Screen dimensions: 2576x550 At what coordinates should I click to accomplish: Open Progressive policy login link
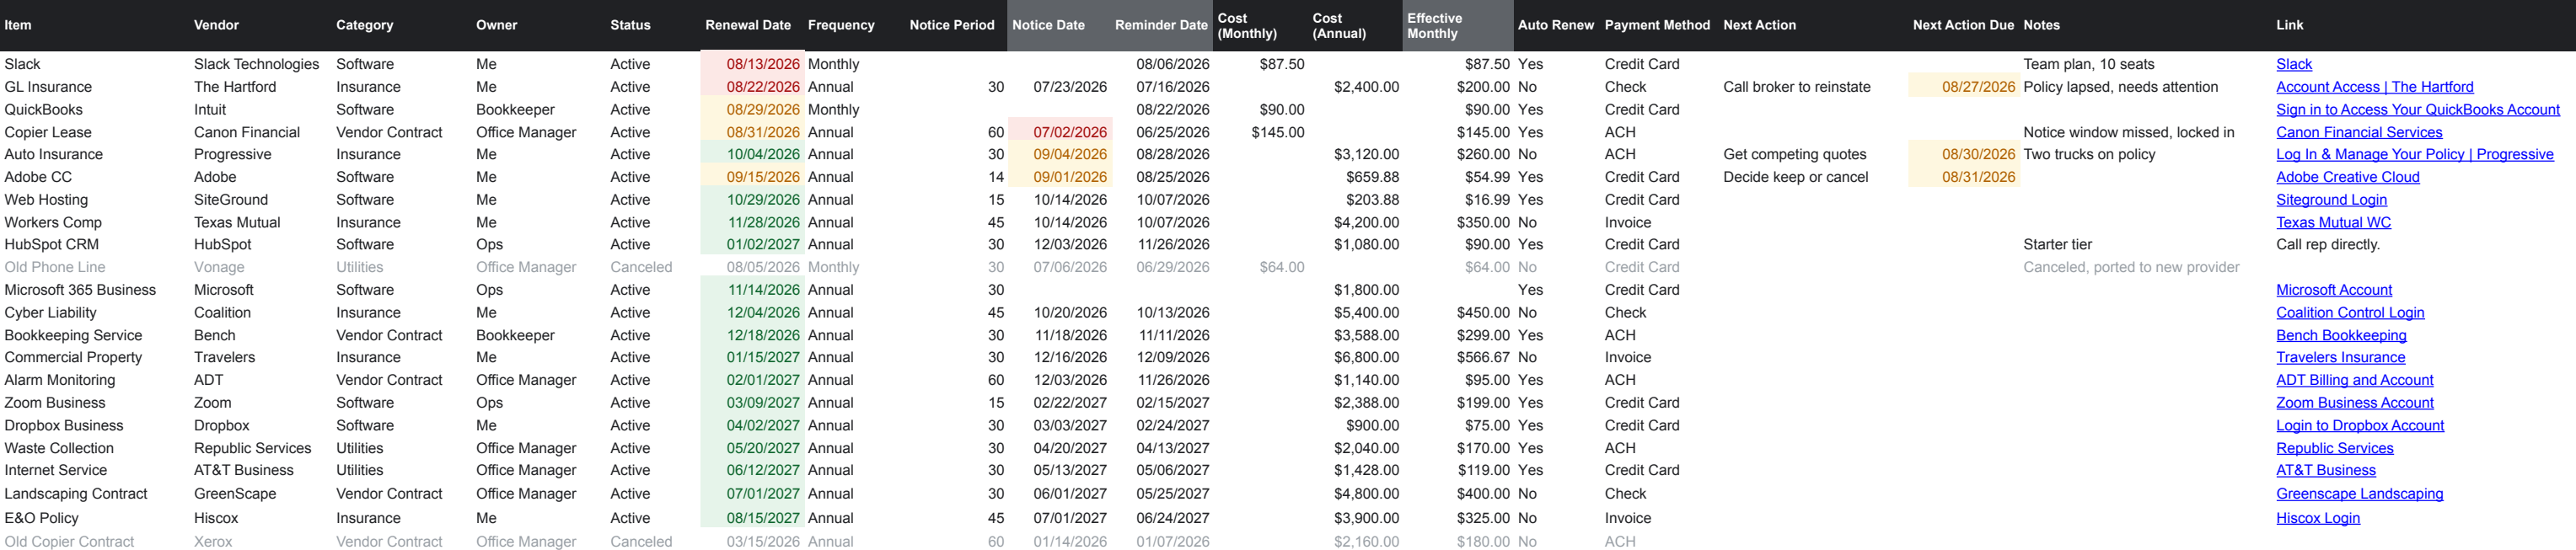[x=2414, y=154]
